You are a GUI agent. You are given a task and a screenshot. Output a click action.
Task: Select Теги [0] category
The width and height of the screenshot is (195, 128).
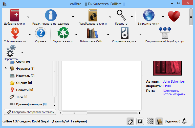click(18, 97)
